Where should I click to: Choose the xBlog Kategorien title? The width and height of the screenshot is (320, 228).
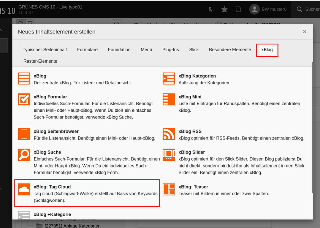pos(197,76)
